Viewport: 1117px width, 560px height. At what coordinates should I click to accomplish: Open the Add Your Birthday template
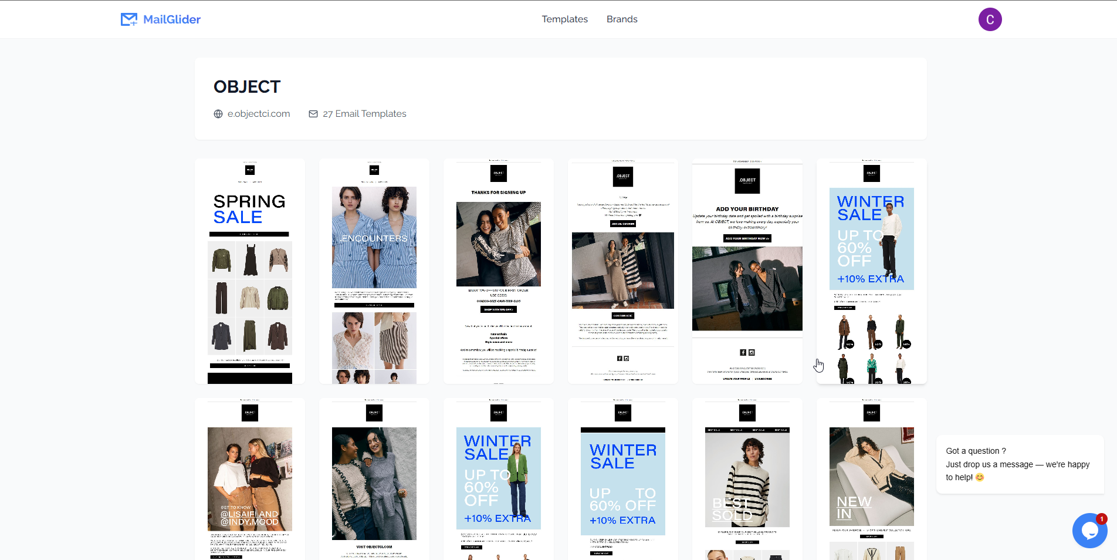tap(747, 271)
